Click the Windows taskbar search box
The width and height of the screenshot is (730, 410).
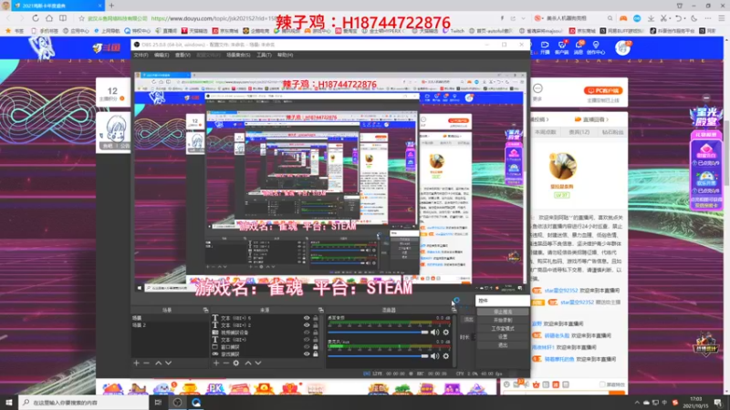(x=84, y=403)
